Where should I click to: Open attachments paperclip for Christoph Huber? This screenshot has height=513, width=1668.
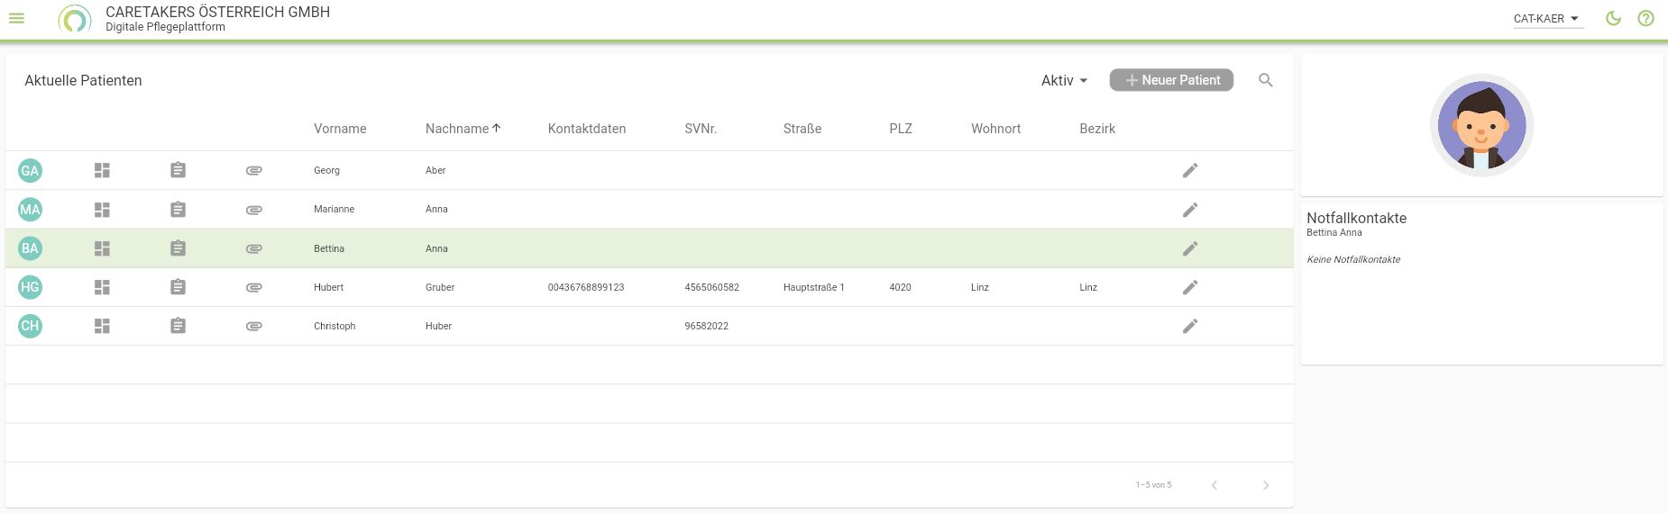[x=254, y=326]
